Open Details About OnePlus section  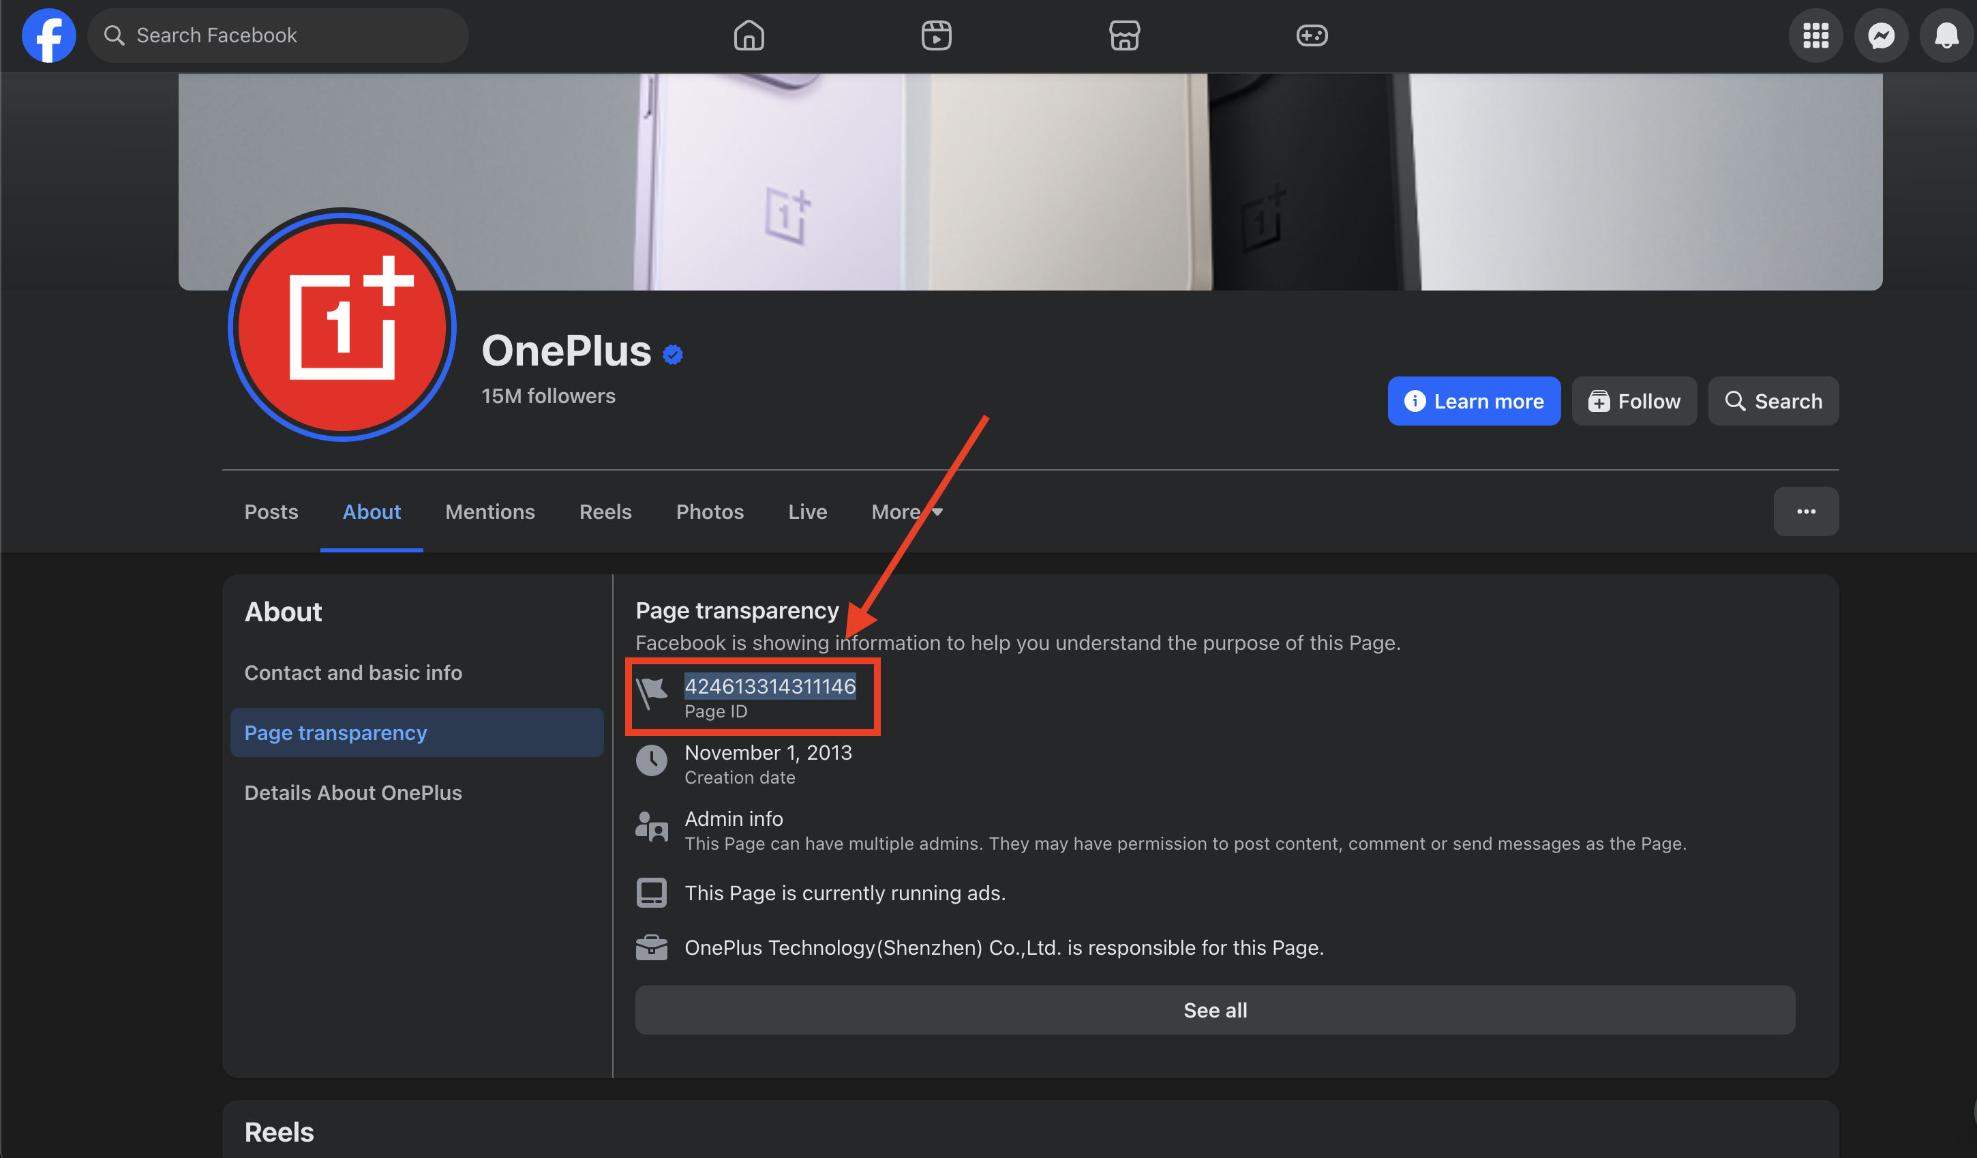pyautogui.click(x=353, y=792)
